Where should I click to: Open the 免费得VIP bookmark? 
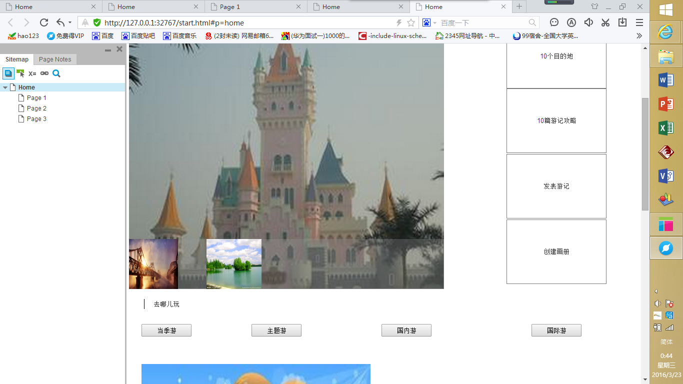(x=65, y=36)
